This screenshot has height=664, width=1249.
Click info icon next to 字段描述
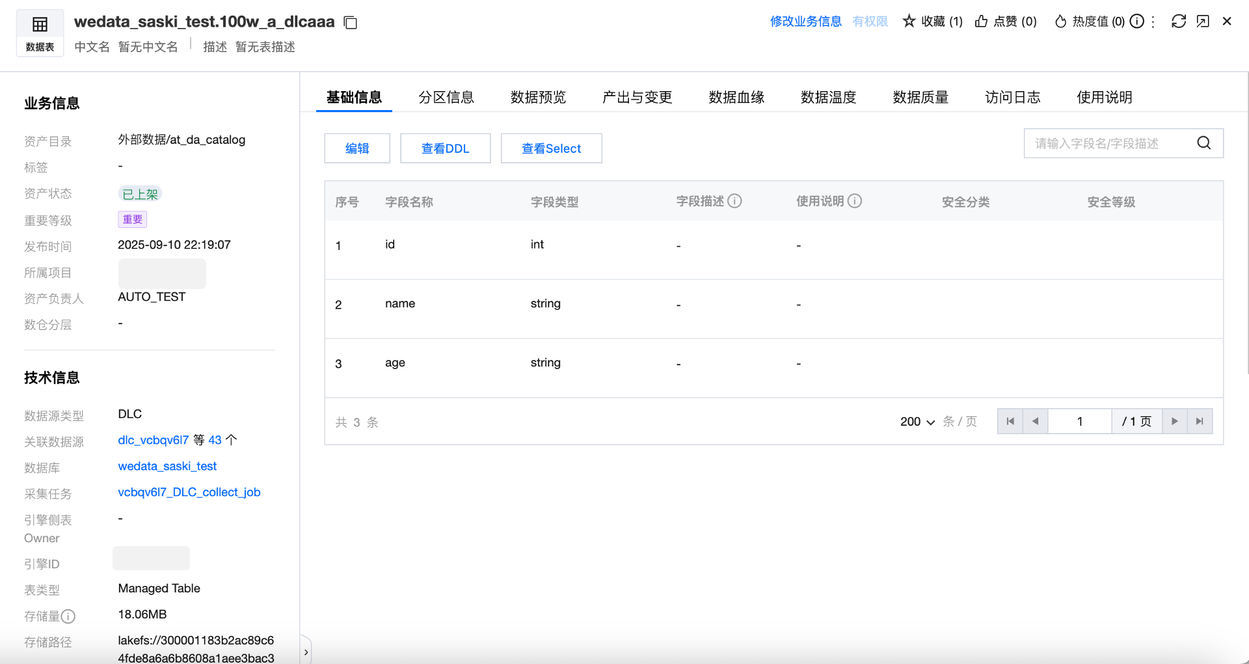pyautogui.click(x=734, y=201)
